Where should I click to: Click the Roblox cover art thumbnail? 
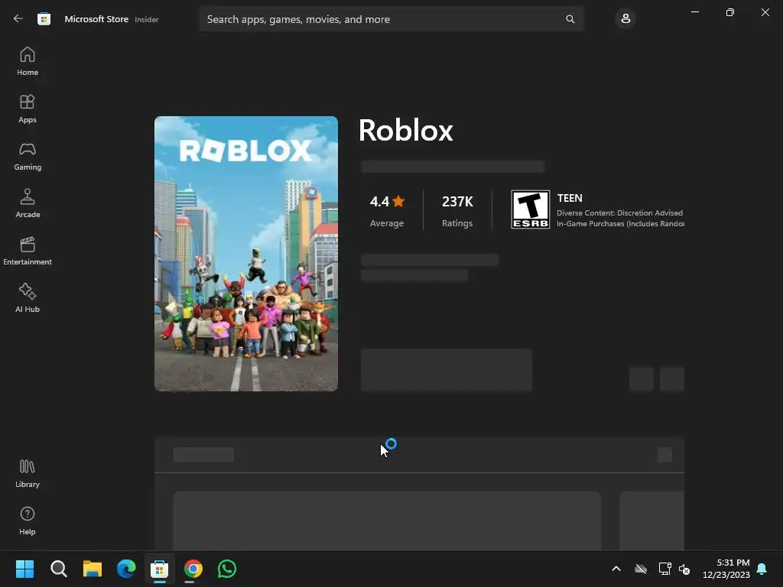(x=246, y=254)
